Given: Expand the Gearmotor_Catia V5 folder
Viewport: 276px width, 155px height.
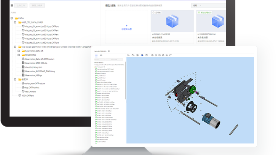Looking at the screenshot, I should (19, 51).
